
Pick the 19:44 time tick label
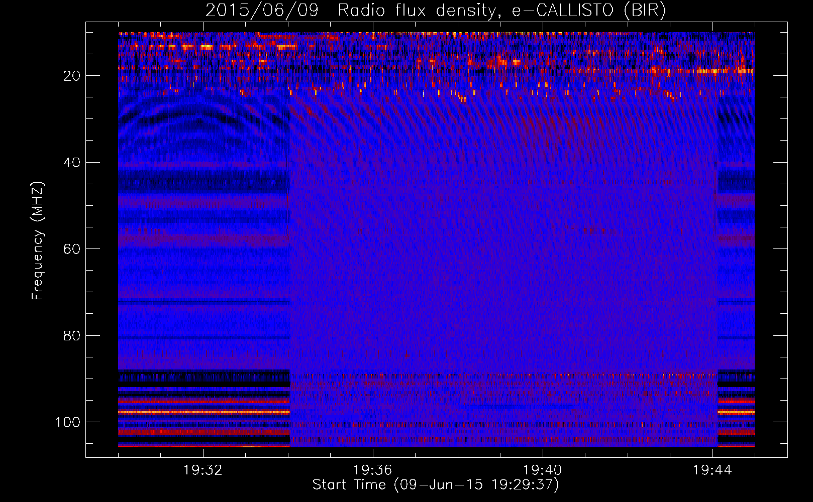pos(712,470)
